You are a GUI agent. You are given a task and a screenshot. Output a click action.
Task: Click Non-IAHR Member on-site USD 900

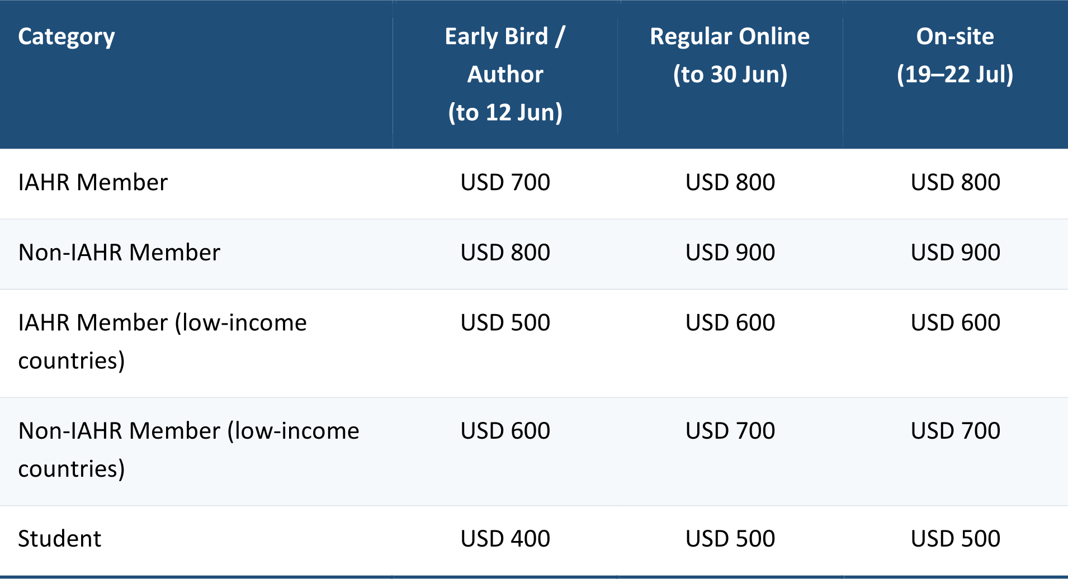(955, 253)
